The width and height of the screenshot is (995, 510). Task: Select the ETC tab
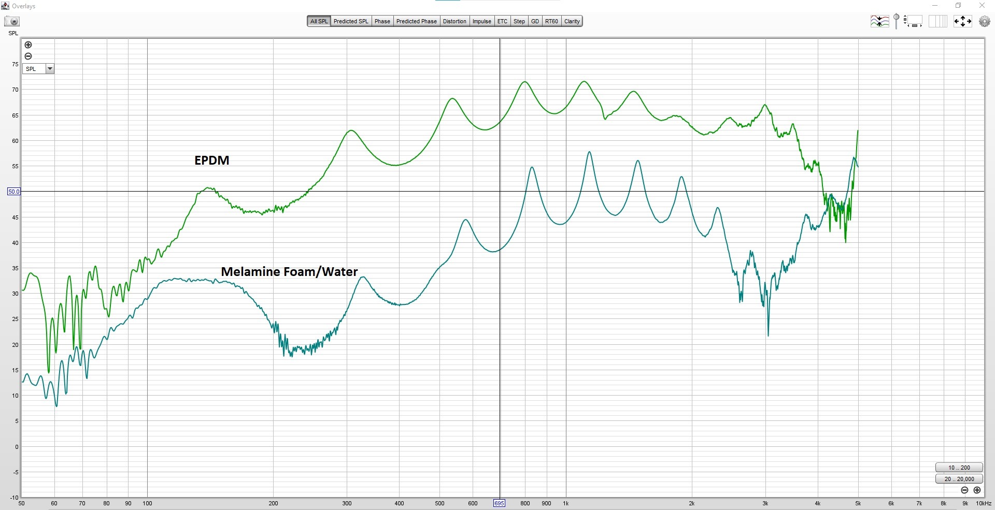point(502,21)
